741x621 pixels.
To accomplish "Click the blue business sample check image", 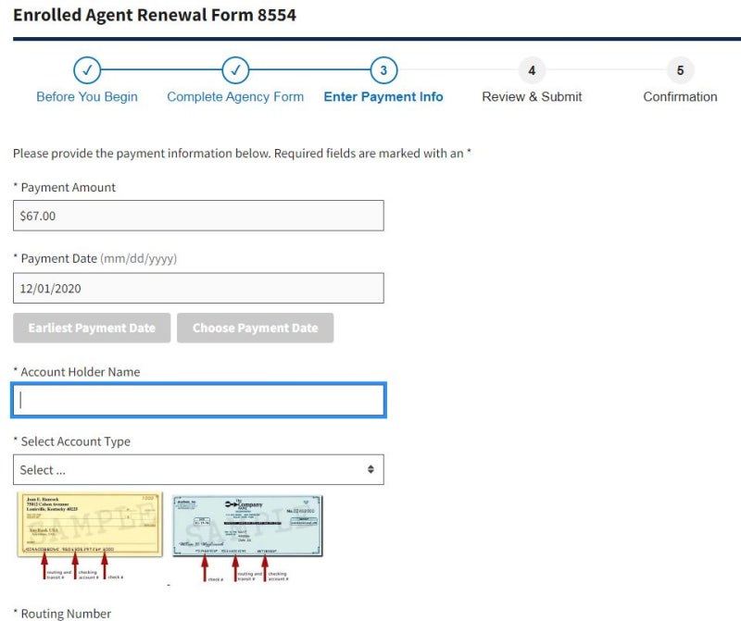I will [x=247, y=526].
